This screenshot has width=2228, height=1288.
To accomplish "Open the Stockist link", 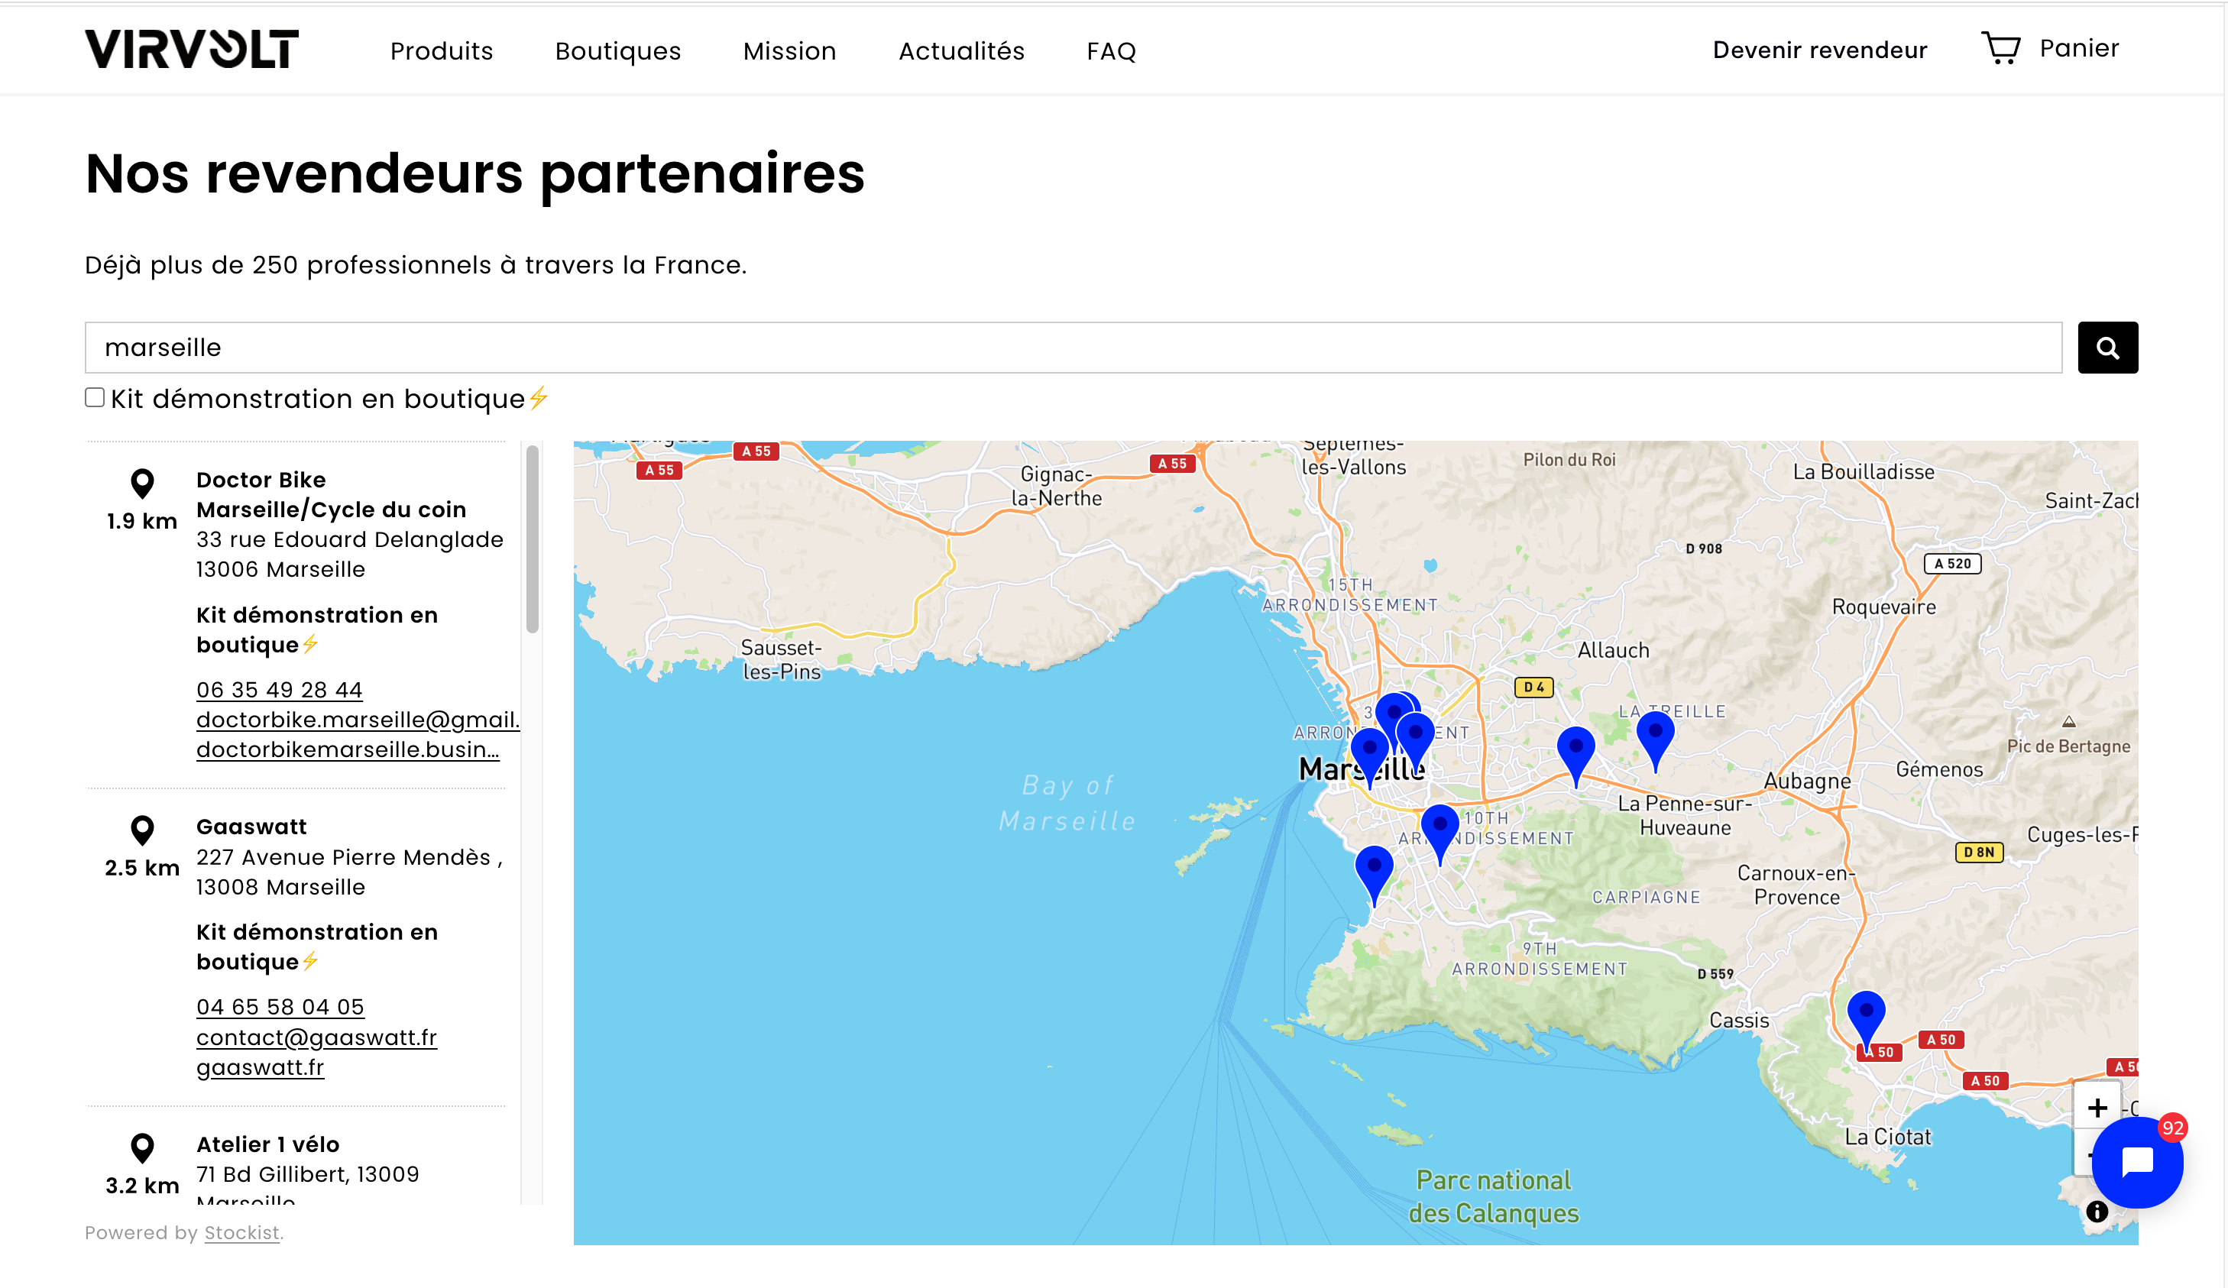I will [241, 1232].
